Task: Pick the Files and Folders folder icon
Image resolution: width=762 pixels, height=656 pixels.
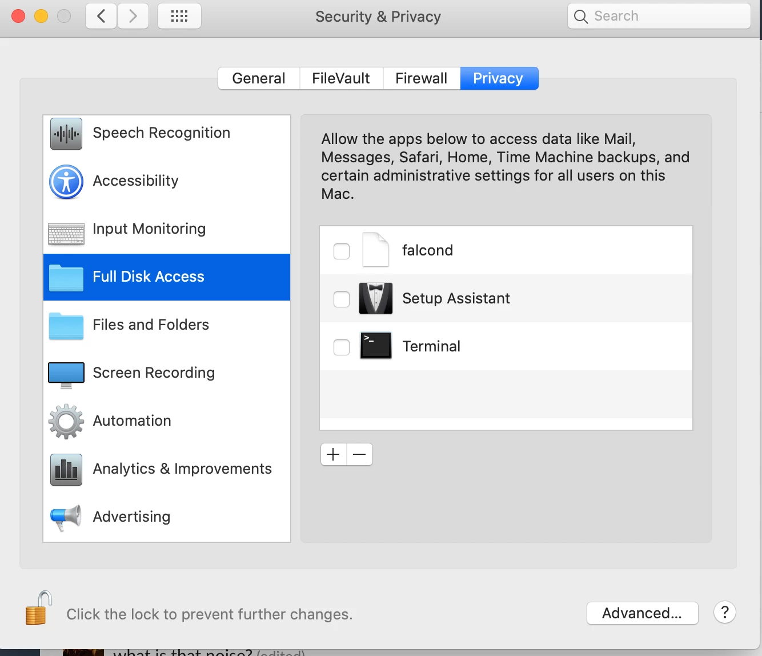Action: click(x=66, y=326)
